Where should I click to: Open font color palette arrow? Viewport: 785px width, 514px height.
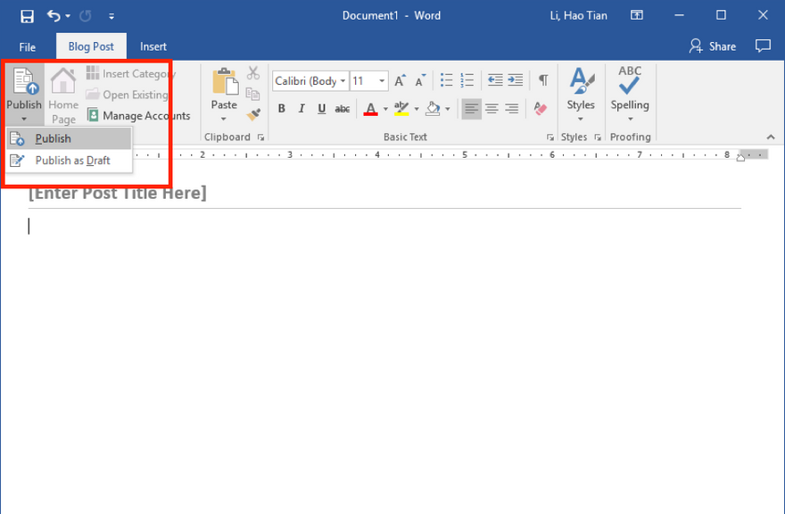click(385, 109)
